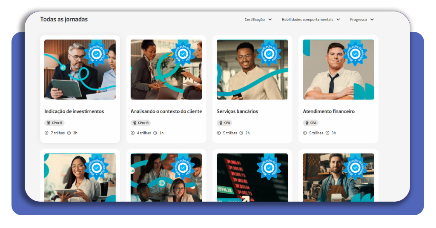This screenshot has height=228, width=436.
Task: Click the microcertification badge on Indicação de investimentos
Action: (x=97, y=54)
